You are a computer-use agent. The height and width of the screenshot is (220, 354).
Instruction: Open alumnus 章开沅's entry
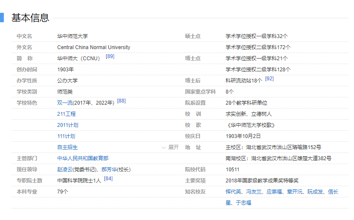(x=295, y=192)
